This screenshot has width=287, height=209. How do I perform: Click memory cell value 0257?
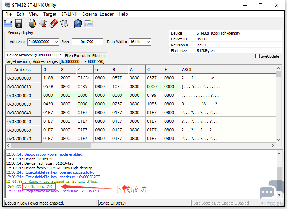coord(120,104)
